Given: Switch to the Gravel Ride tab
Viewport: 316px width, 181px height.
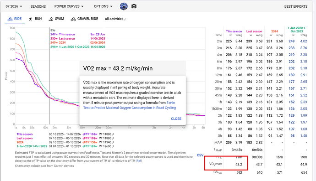Looking at the screenshot, I should coord(84,19).
